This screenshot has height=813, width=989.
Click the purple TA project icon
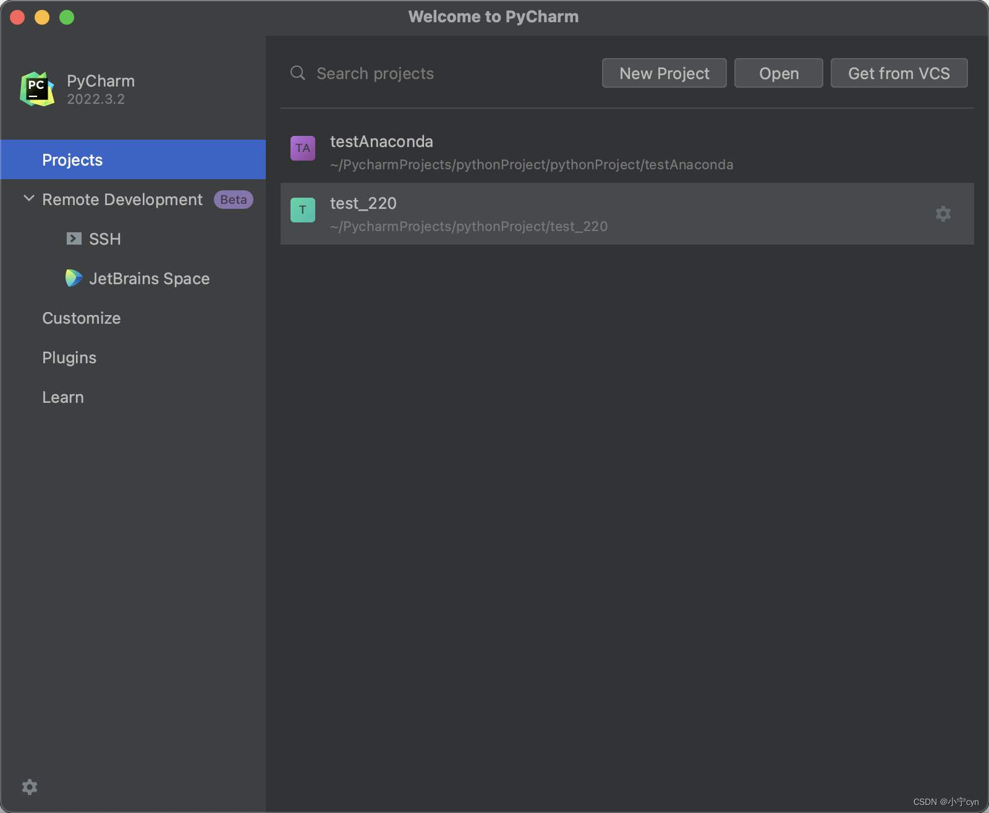(x=303, y=148)
